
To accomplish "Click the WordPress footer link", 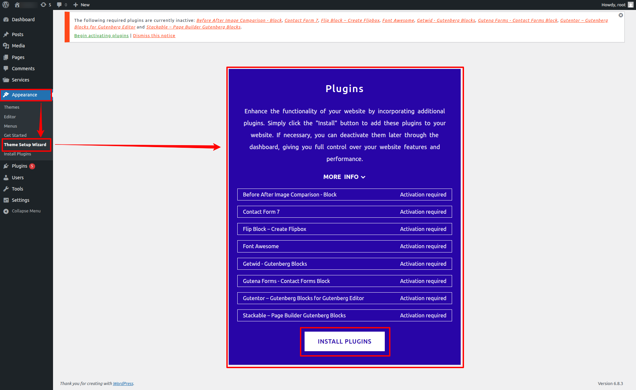I will click(123, 383).
